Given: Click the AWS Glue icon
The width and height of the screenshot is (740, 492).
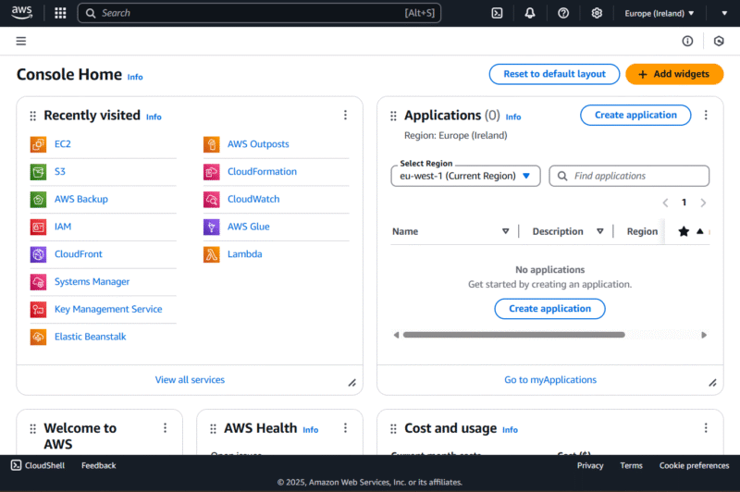Looking at the screenshot, I should (x=212, y=227).
